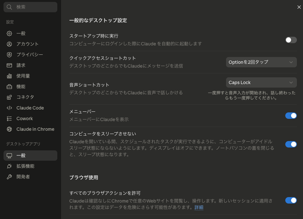
Task: Click the 検索 search field
Action: 30,7
